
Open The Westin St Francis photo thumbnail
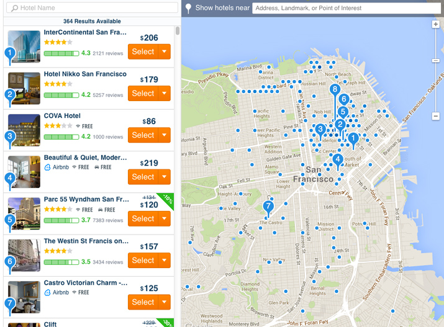click(x=24, y=255)
